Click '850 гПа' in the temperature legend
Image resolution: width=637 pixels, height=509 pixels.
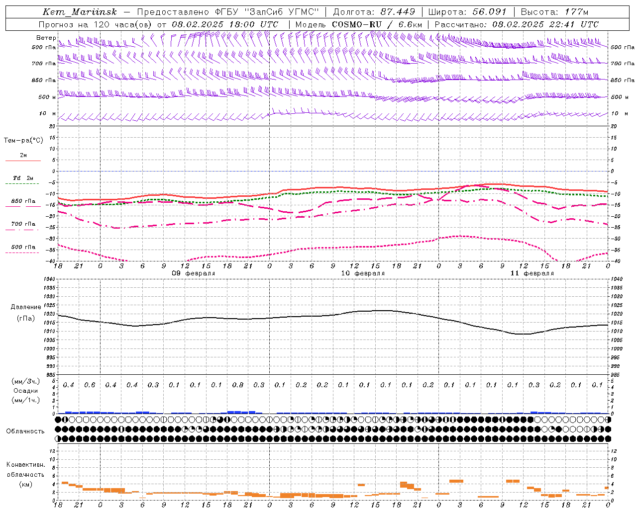point(23,201)
